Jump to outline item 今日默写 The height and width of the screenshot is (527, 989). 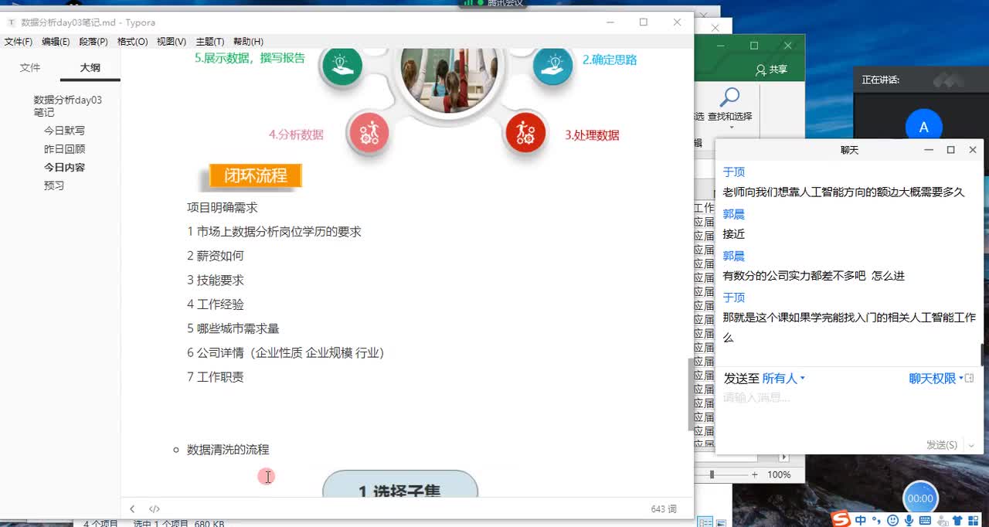point(64,131)
